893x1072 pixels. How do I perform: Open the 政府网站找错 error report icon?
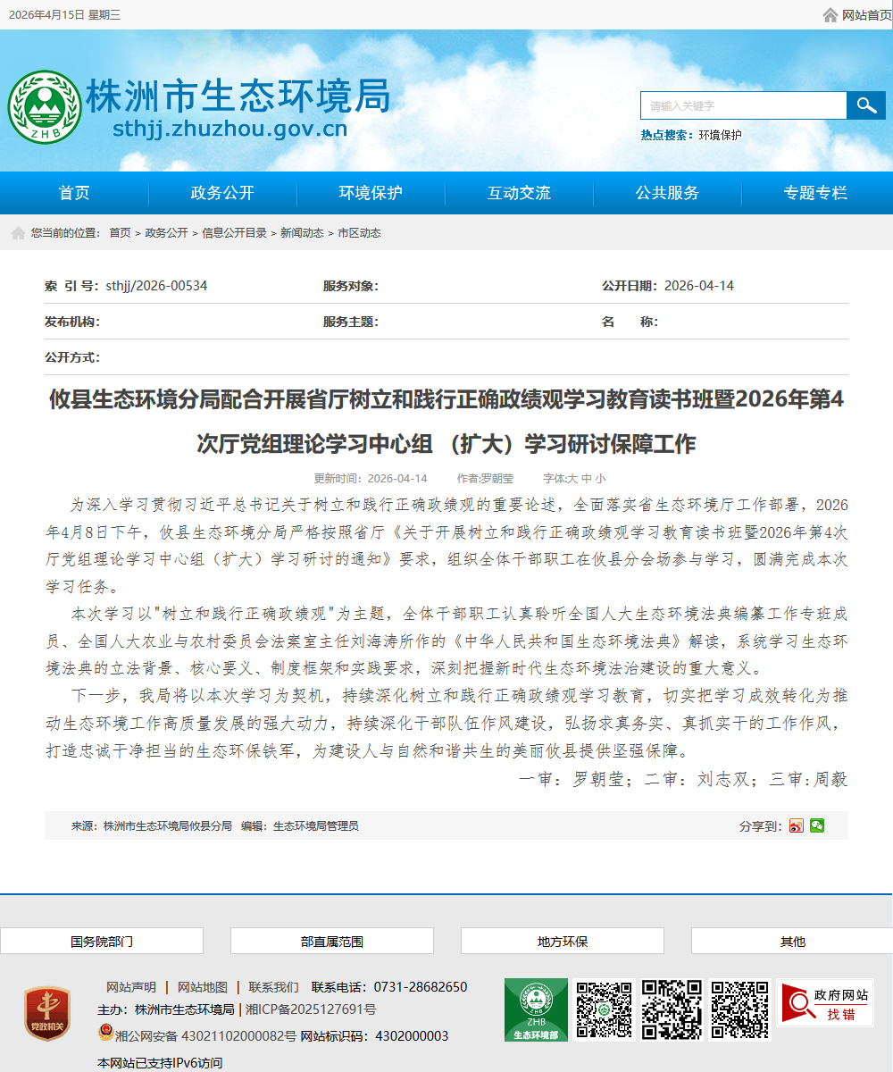pyautogui.click(x=825, y=1003)
